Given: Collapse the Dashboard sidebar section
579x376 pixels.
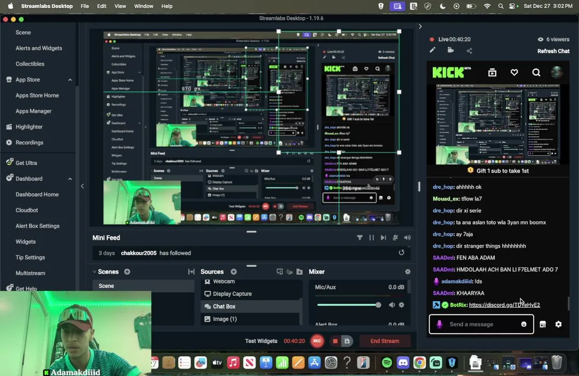Looking at the screenshot, I should point(70,179).
